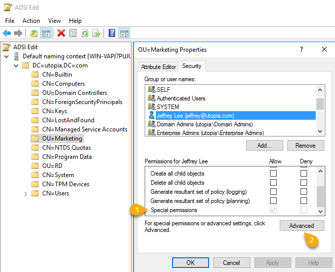The height and width of the screenshot is (272, 335).
Task: Expand the CN=Users tree node
Action: 26,193
